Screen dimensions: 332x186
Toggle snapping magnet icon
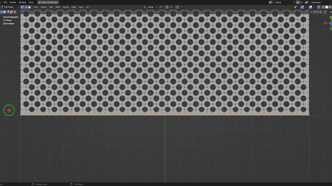coord(167,7)
